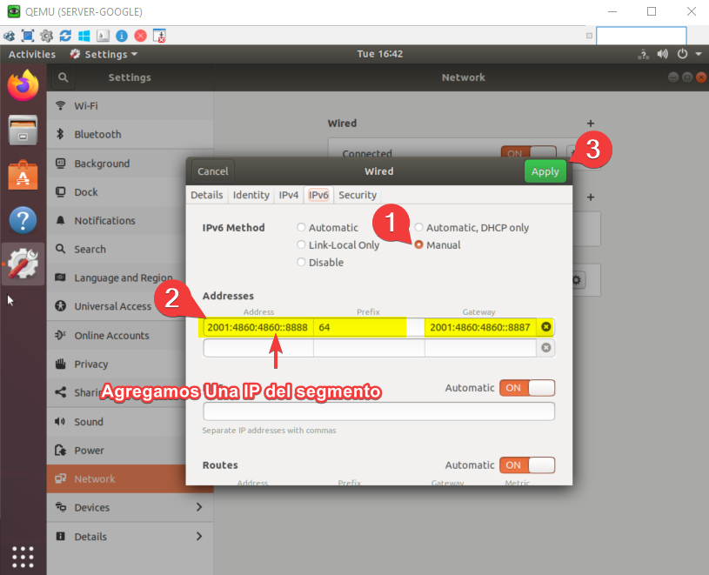This screenshot has height=575, width=709.
Task: Delete the 2001:4860:4860::8888 address row
Action: (545, 327)
